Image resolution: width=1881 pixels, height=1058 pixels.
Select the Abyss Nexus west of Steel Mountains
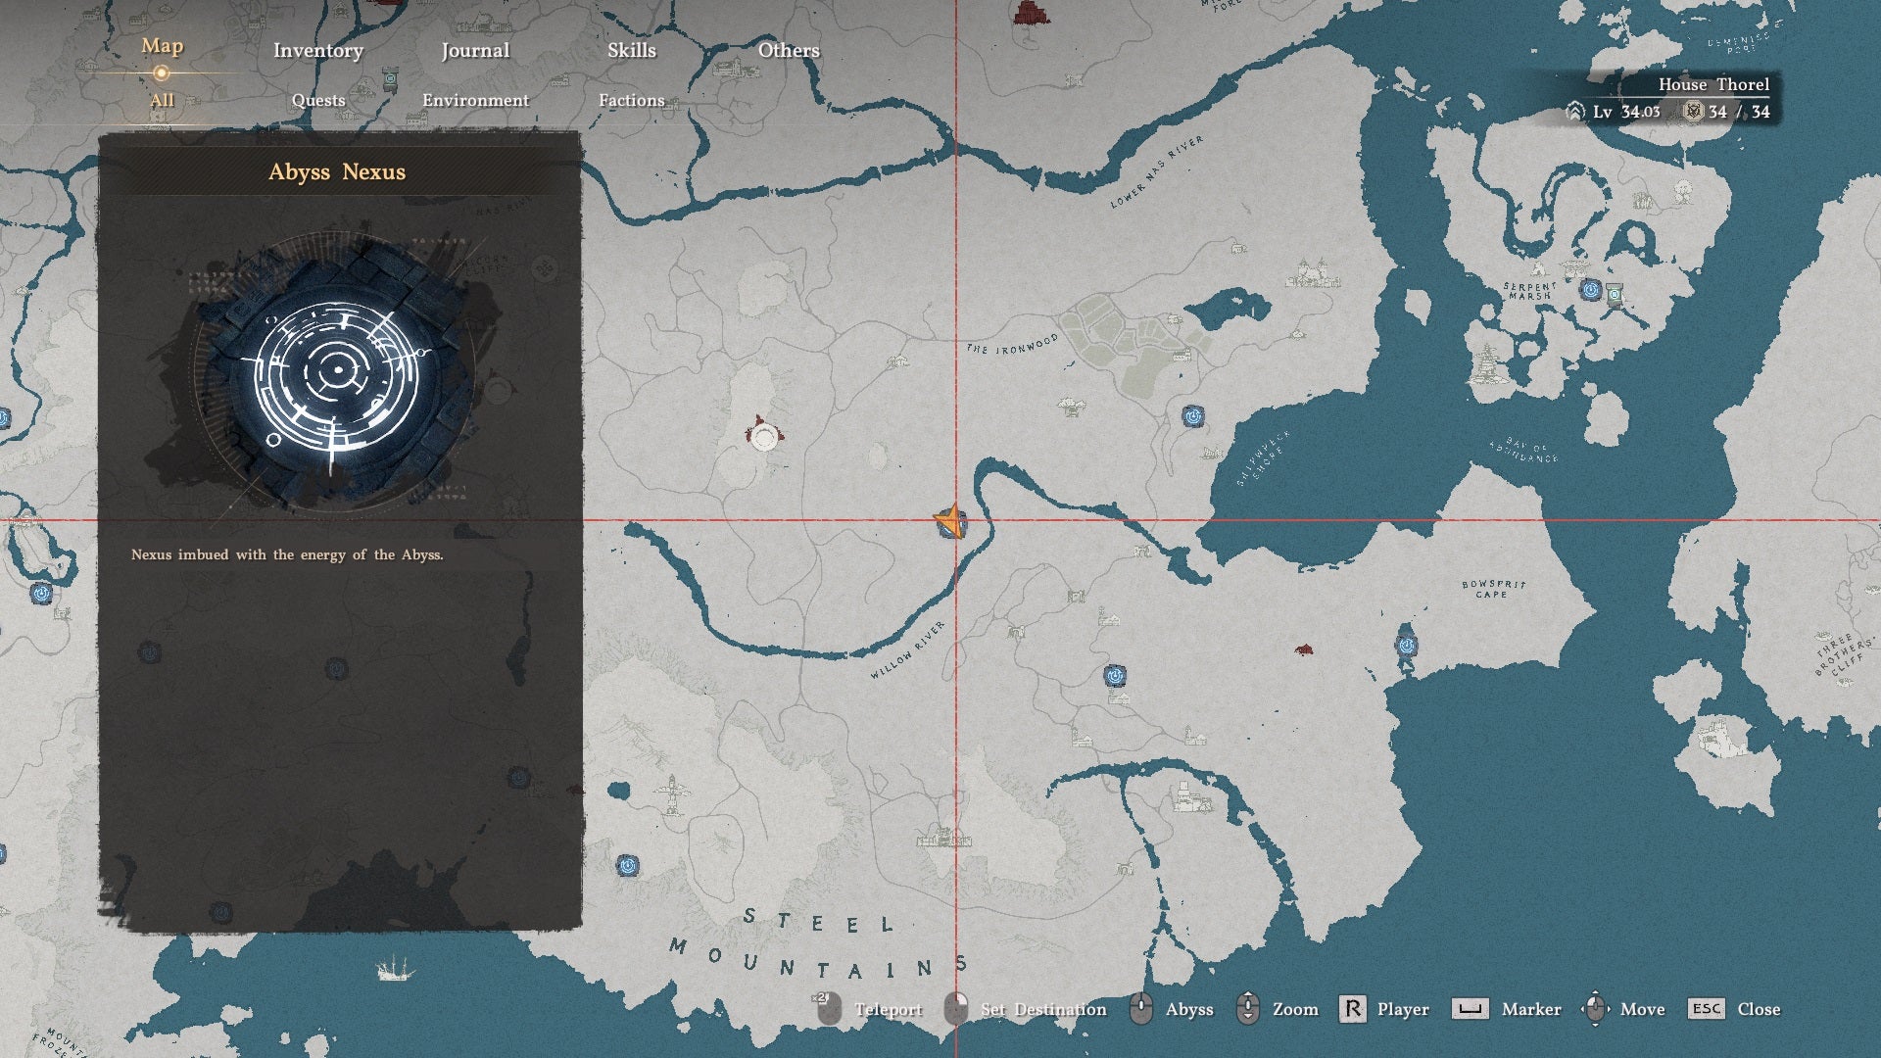(627, 865)
